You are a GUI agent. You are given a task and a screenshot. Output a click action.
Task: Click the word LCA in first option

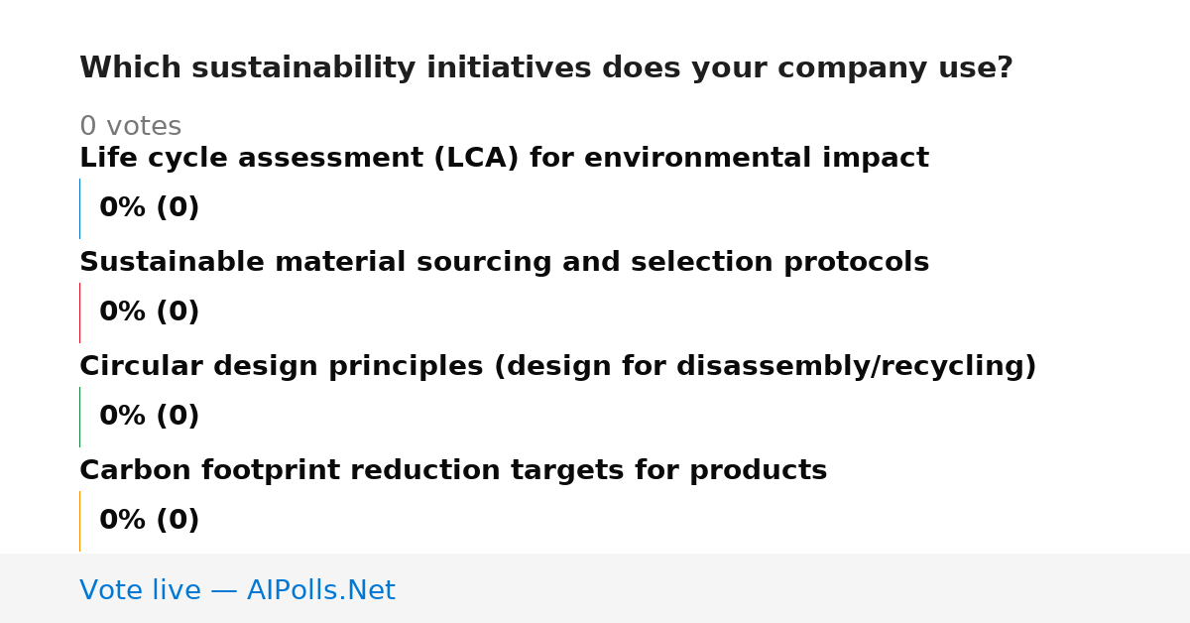point(477,159)
